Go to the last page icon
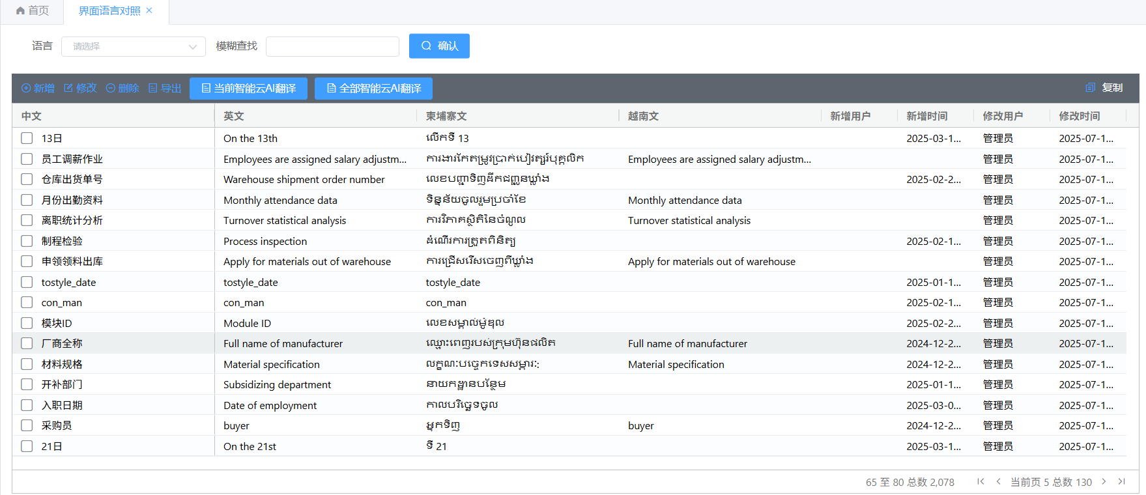 tap(1121, 481)
